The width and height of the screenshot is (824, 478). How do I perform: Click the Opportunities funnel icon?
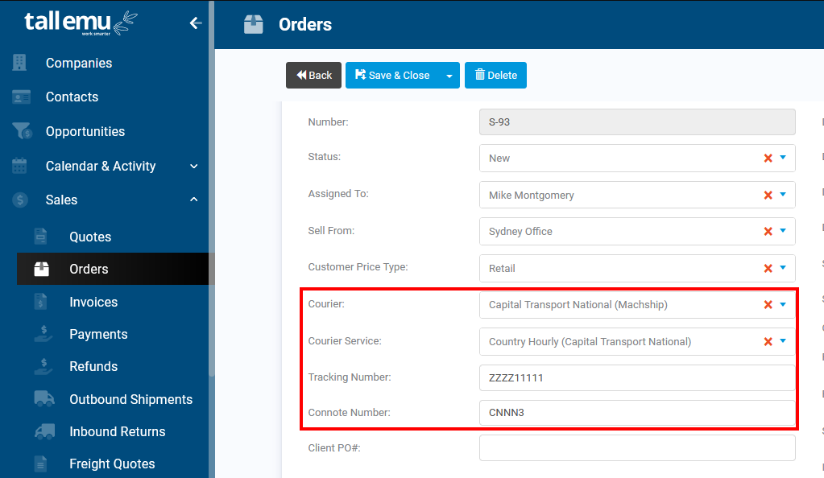(22, 131)
